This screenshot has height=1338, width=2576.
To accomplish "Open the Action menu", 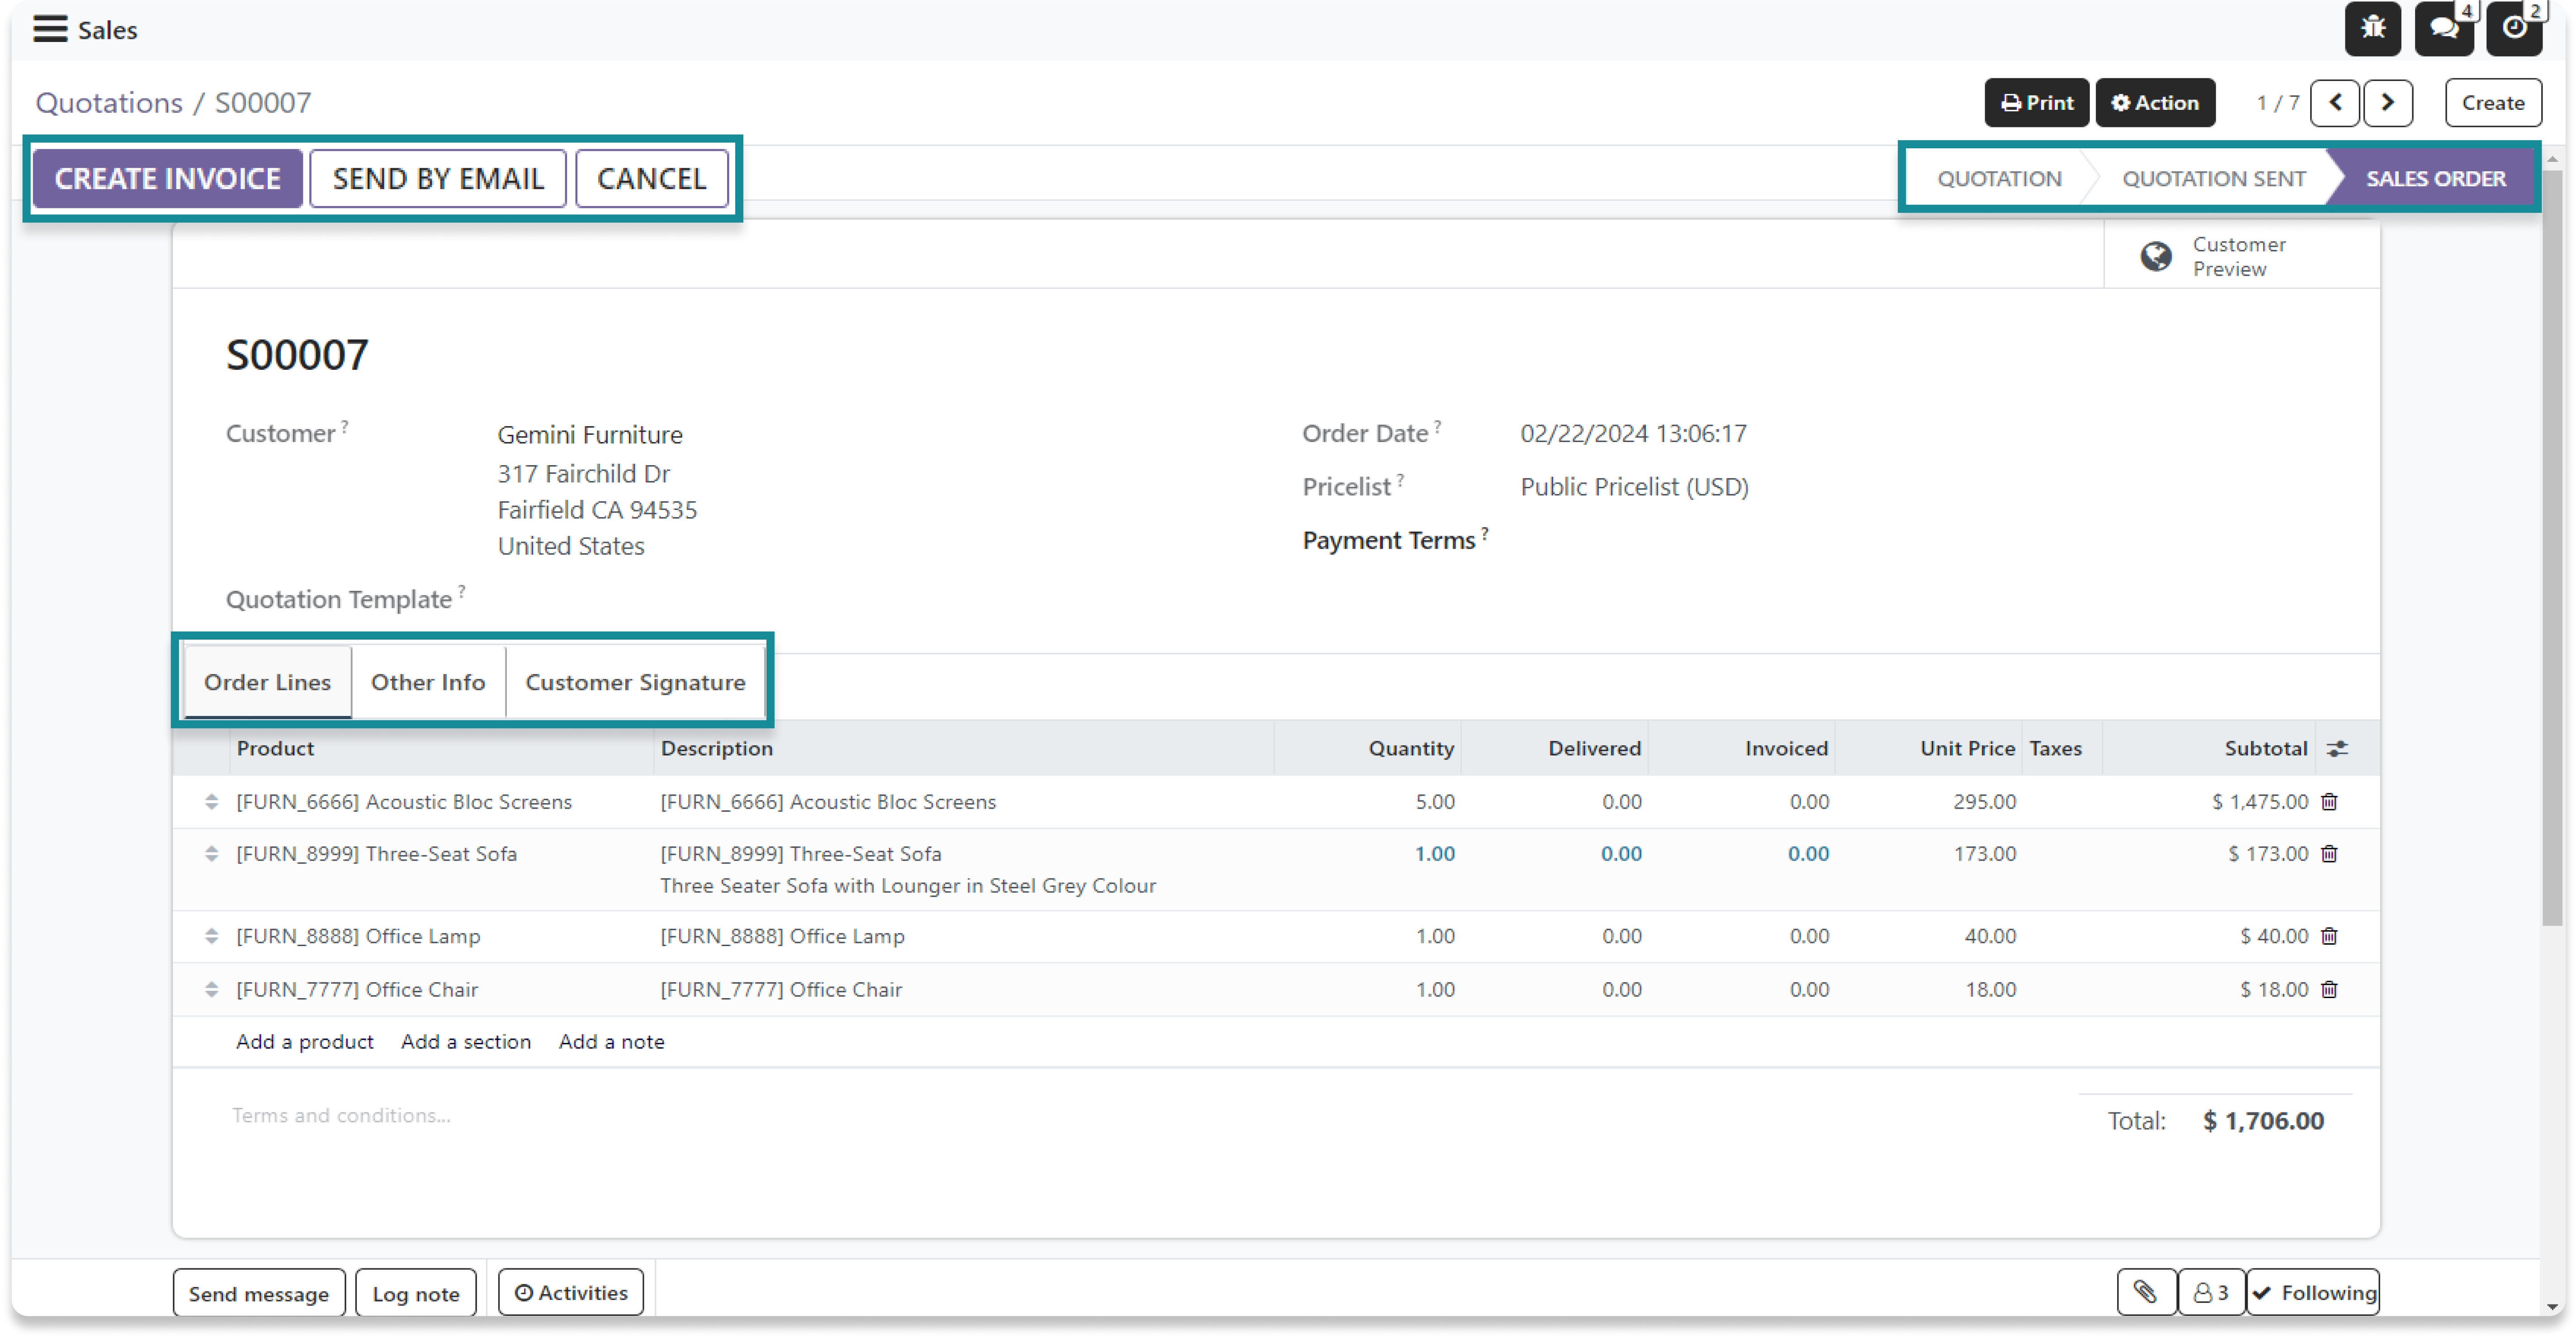I will (2155, 103).
